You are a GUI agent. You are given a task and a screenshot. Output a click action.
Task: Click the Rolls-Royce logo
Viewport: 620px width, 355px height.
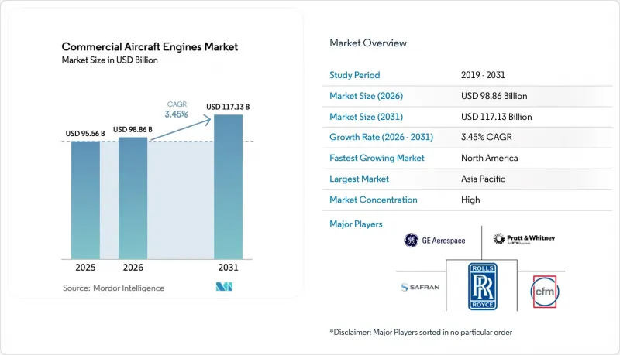click(482, 286)
